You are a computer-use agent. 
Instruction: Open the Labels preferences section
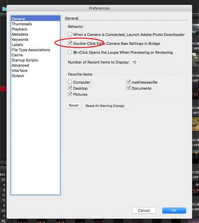[x=36, y=45]
